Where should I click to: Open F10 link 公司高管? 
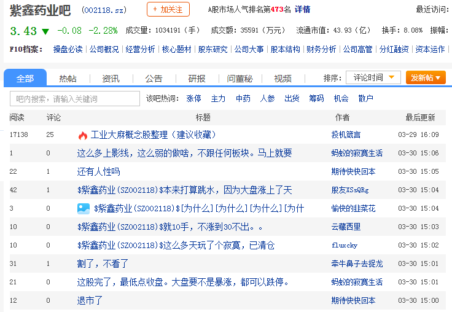[x=358, y=49]
